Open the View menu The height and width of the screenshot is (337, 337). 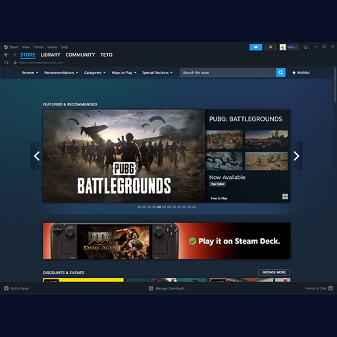pyautogui.click(x=26, y=47)
